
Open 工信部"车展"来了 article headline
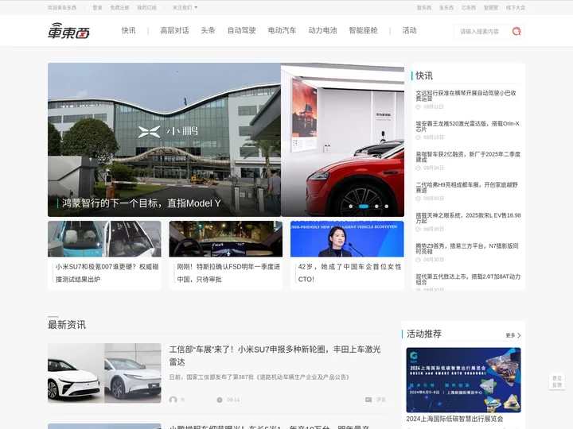pyautogui.click(x=275, y=356)
